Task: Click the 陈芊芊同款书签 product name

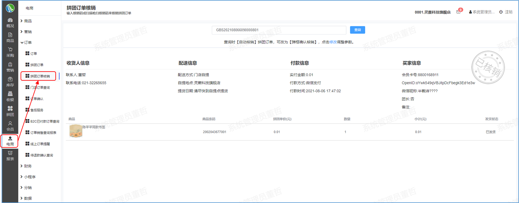Action: coord(94,127)
